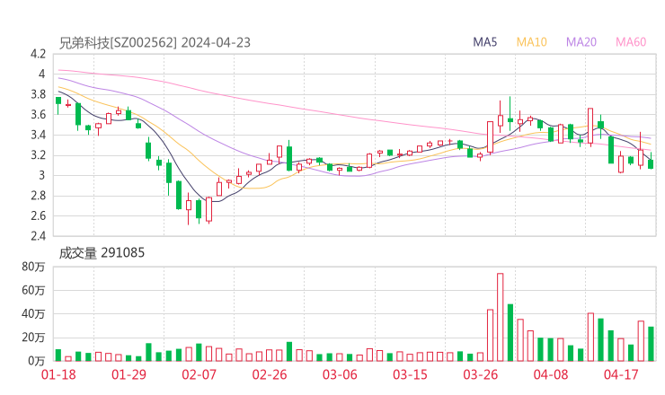Click the MA60 legend label

[x=631, y=42]
